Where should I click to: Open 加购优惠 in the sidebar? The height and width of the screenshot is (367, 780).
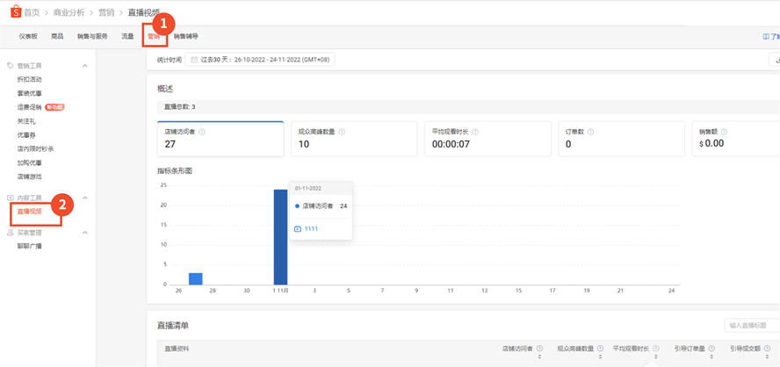(x=29, y=162)
